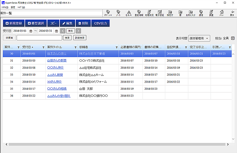Viewport: 237px width, 153px height.
Task: Open the 山田さんの新築 case link
Action: (x=57, y=60)
